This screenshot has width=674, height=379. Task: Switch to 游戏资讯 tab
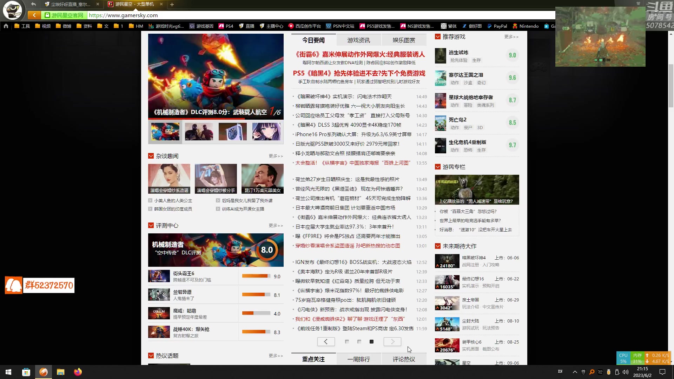pyautogui.click(x=358, y=40)
